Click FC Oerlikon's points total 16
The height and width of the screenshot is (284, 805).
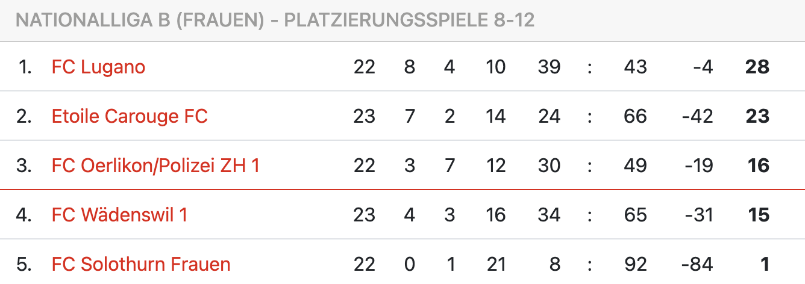point(758,165)
